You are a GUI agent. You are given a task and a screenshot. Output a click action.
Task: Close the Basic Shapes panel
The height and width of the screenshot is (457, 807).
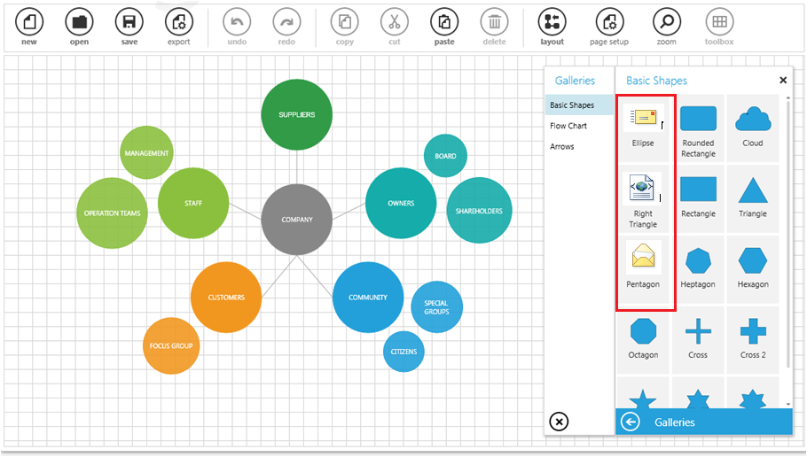(783, 81)
